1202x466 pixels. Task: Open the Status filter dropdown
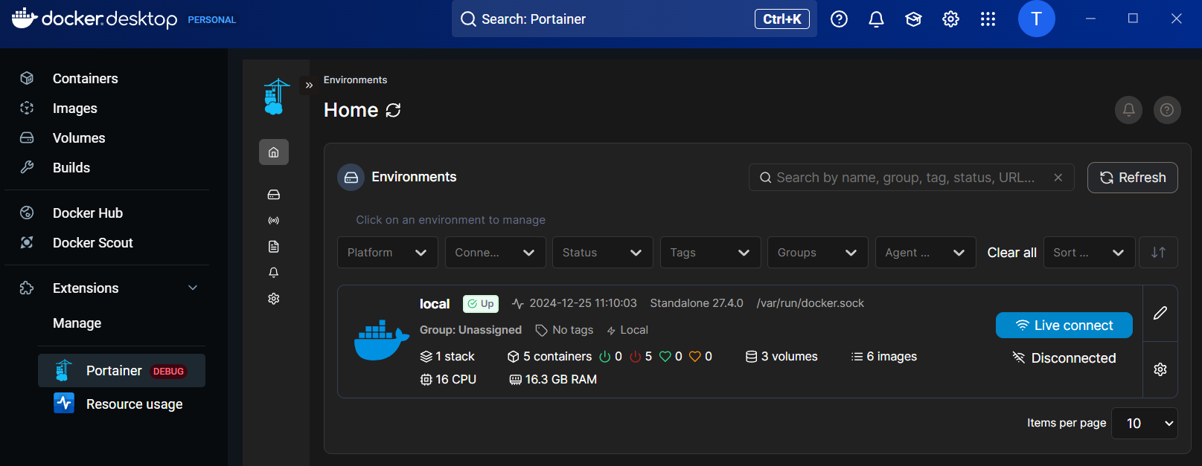(603, 253)
